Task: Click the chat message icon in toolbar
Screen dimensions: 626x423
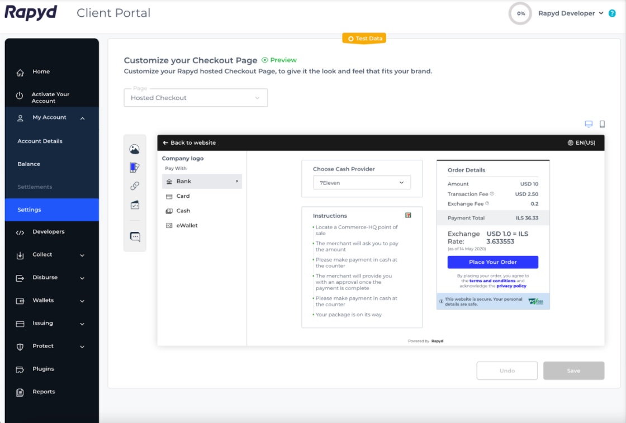Action: [x=135, y=237]
